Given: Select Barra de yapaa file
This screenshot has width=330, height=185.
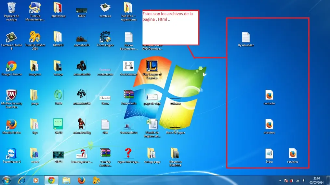Looking at the screenshot, I should coord(175,127).
